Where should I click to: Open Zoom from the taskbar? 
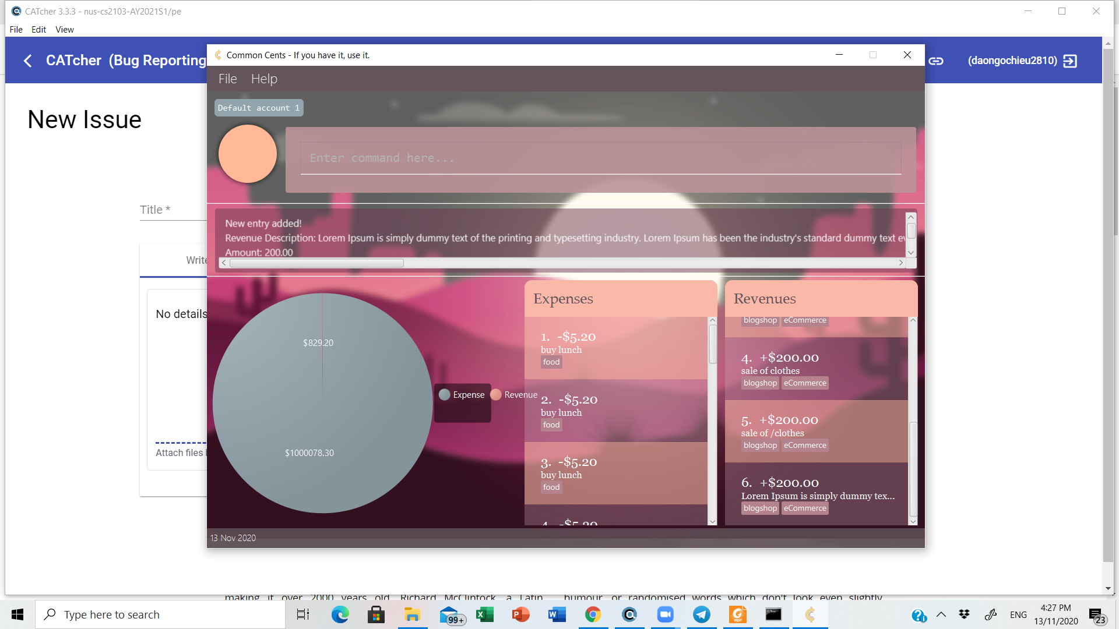pyautogui.click(x=665, y=614)
